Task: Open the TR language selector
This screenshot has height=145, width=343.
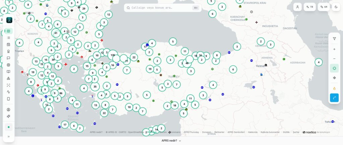Action: tap(310, 7)
